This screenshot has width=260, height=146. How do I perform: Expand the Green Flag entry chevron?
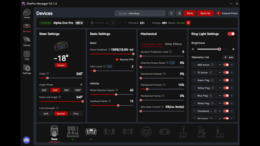click(232, 80)
